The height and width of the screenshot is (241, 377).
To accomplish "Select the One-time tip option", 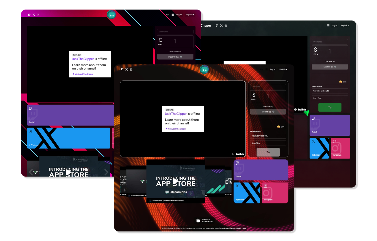I will 268,106.
